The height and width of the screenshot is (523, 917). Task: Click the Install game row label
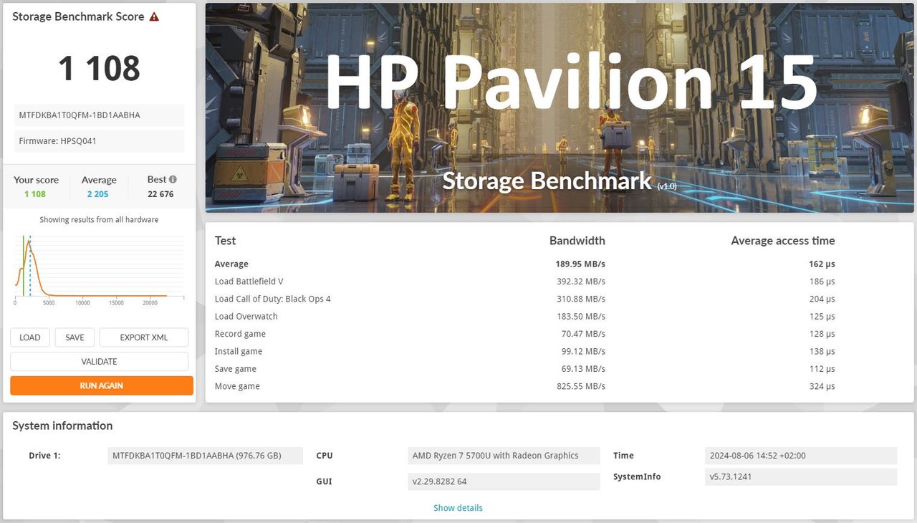(239, 351)
